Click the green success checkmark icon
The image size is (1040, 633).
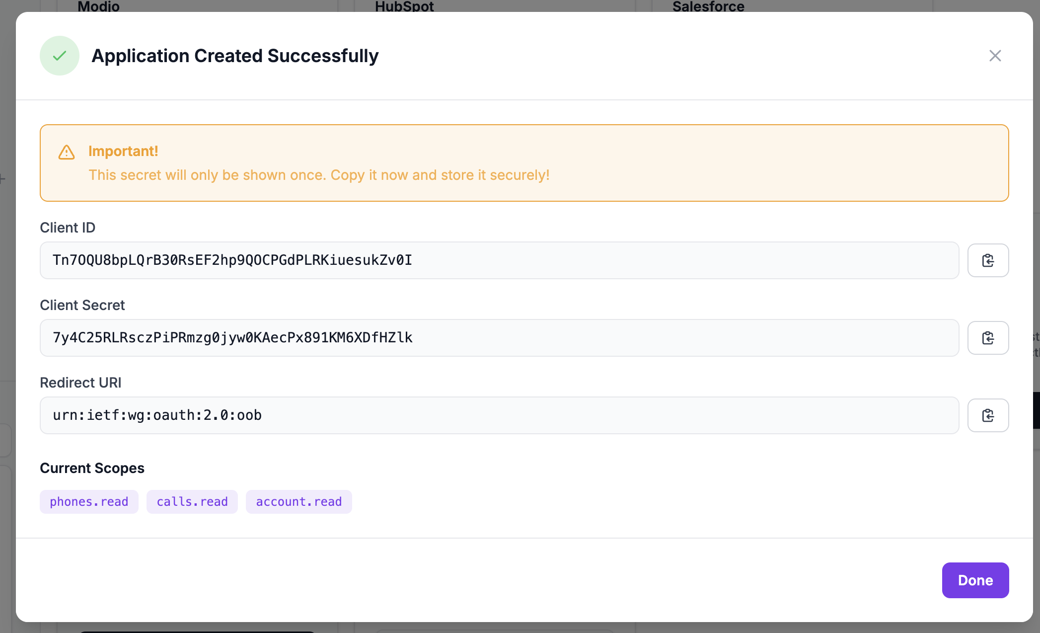[59, 56]
